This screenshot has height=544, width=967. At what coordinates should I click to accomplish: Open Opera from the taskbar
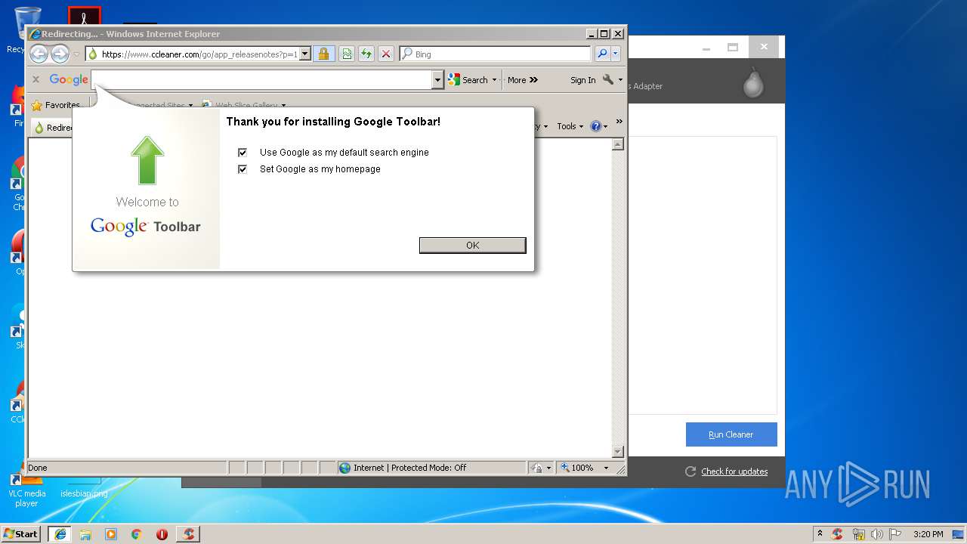pyautogui.click(x=162, y=534)
